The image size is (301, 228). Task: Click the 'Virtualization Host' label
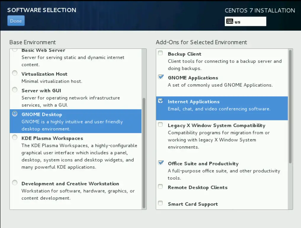[x=44, y=74]
